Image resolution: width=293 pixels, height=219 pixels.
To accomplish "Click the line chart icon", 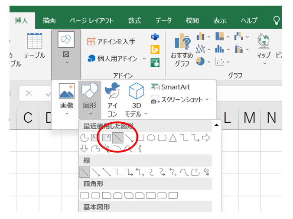I will (x=200, y=49).
